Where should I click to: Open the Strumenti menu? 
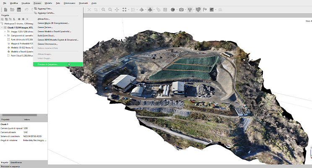point(83,3)
